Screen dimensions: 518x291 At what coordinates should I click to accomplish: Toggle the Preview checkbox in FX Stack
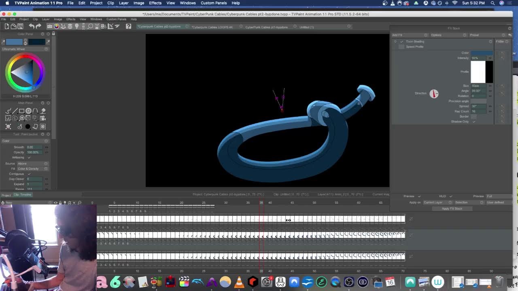(419, 196)
